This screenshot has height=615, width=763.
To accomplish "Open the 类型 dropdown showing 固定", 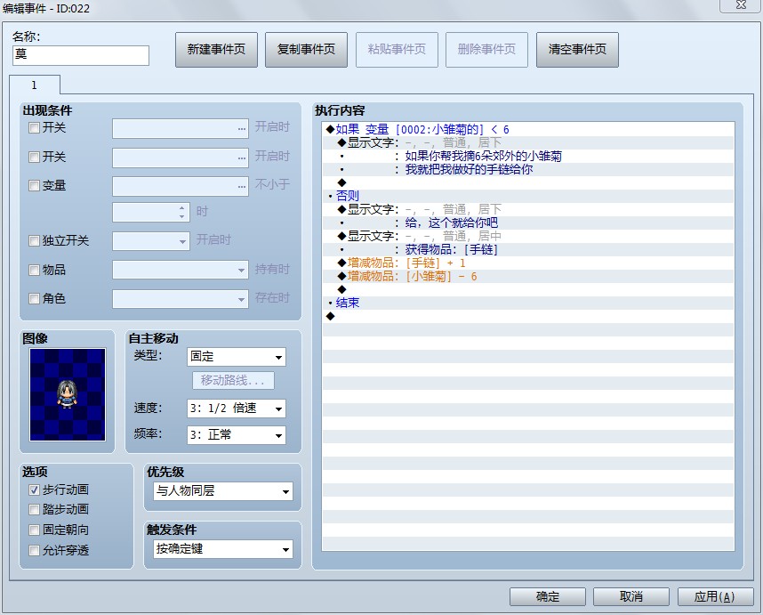I will click(x=237, y=357).
